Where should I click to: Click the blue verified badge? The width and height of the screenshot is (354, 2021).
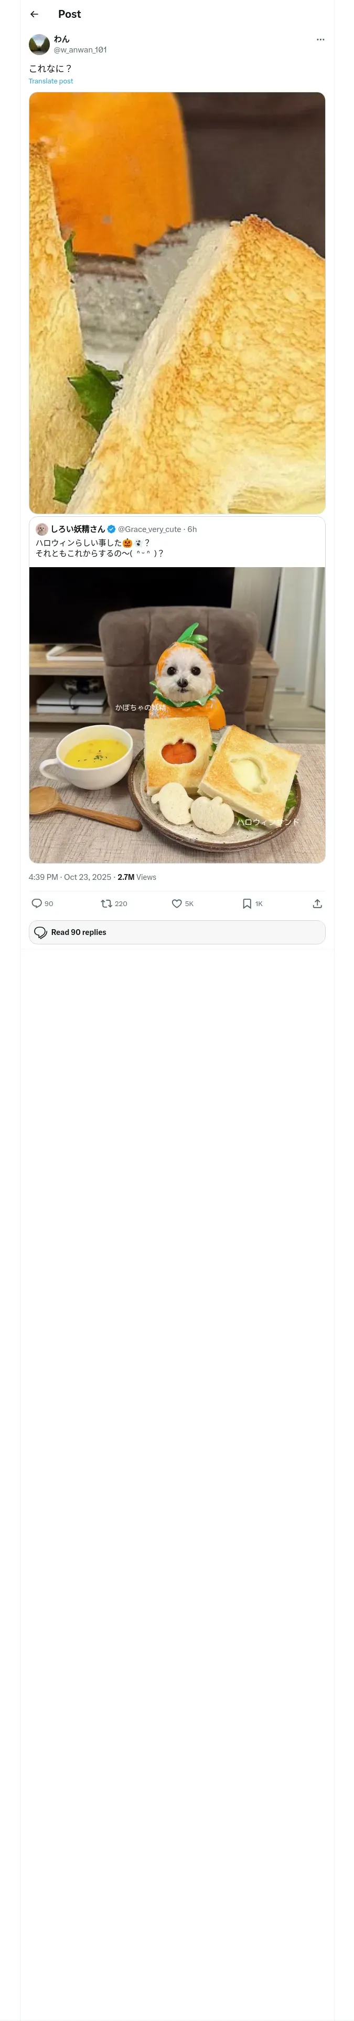tap(112, 529)
